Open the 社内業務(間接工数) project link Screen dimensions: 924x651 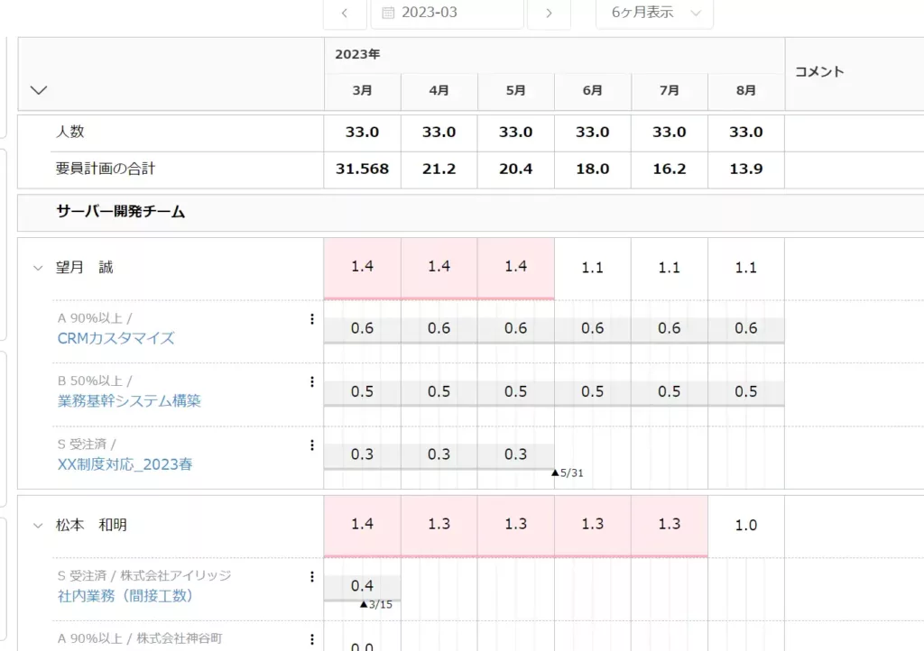(x=125, y=596)
